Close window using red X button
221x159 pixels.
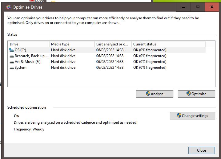[x=212, y=7]
